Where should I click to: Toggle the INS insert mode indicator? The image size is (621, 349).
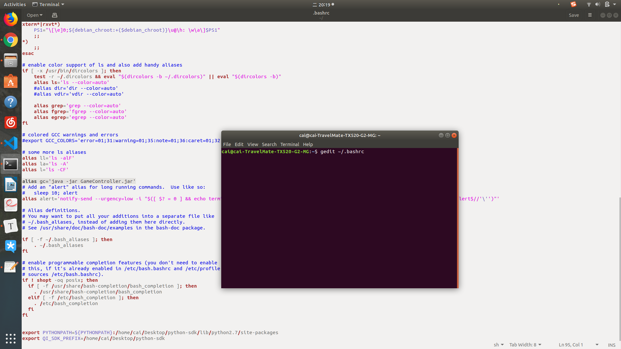[611, 345]
